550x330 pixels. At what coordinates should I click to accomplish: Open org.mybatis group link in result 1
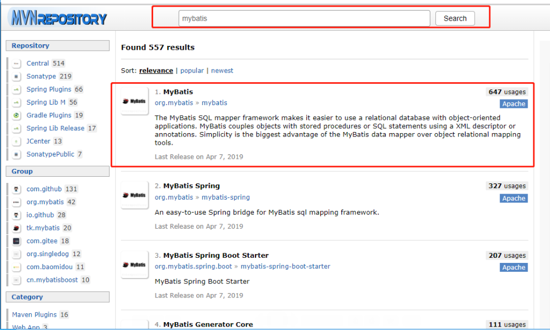coord(174,103)
